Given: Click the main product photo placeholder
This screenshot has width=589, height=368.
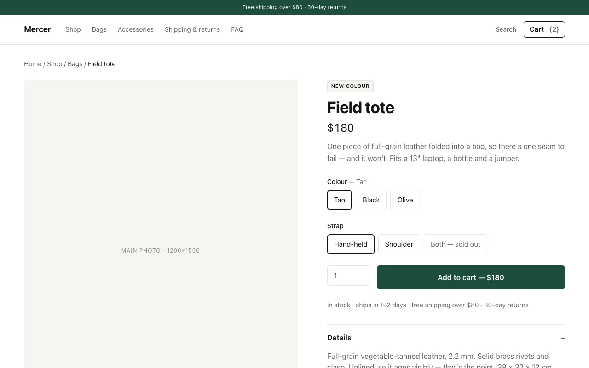Looking at the screenshot, I should pos(161,224).
